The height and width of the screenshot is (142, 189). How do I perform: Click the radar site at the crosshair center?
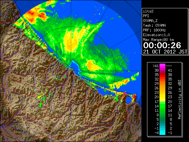click(71, 71)
